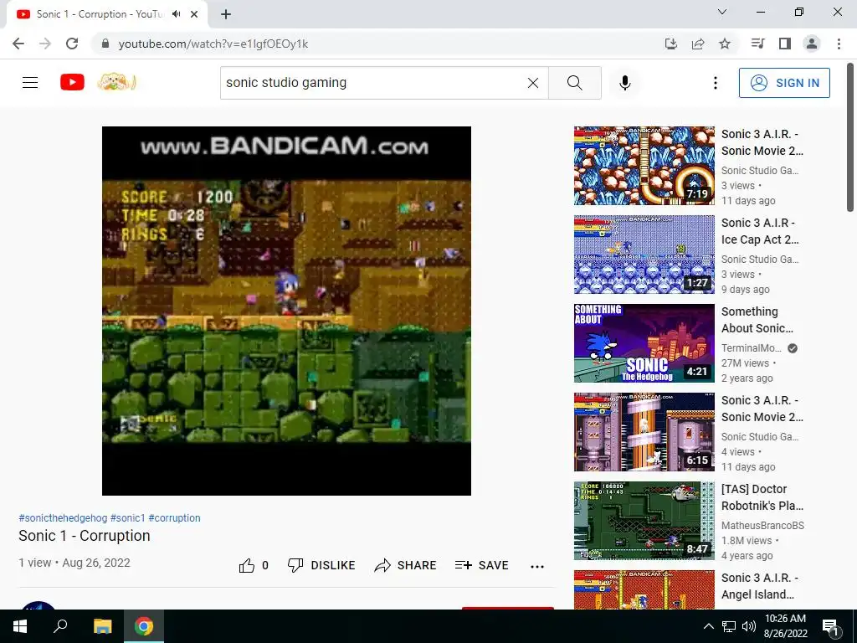Open more actions ellipsis under video
Viewport: 857px width, 643px height.
click(x=537, y=567)
